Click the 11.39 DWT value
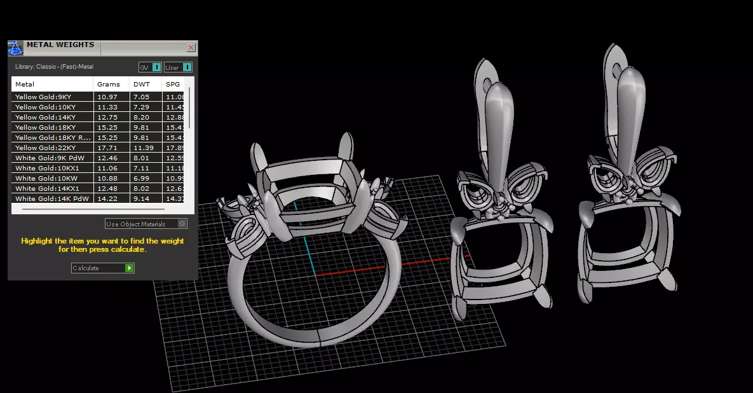The image size is (753, 393). pyautogui.click(x=144, y=148)
